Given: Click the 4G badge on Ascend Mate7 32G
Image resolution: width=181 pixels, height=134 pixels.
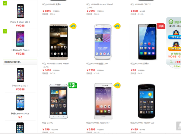Looking at the screenshot, I should tap(73, 26).
